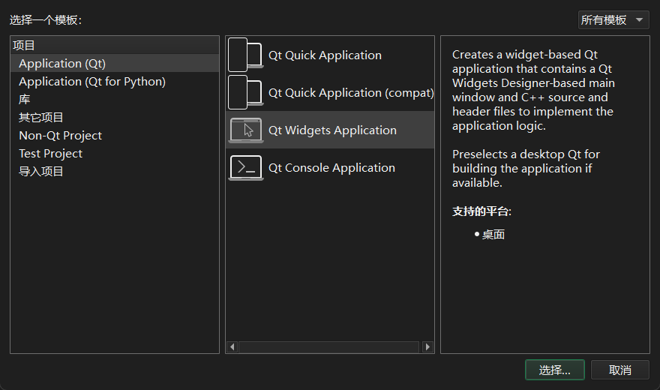Open the 所有模板 template filter dropdown

[613, 19]
